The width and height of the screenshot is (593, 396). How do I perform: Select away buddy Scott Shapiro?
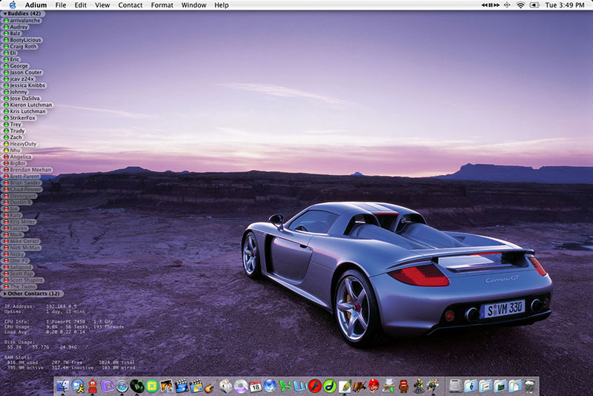pos(23,280)
